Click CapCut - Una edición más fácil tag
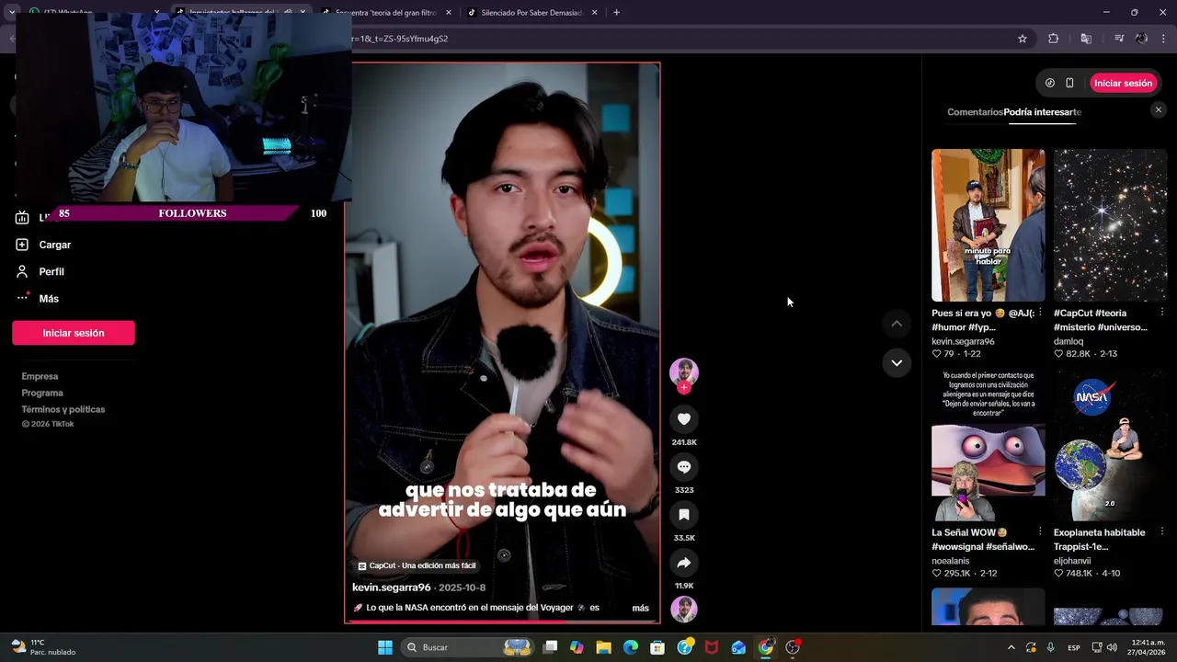Screen dimensions: 1177x662 point(417,565)
